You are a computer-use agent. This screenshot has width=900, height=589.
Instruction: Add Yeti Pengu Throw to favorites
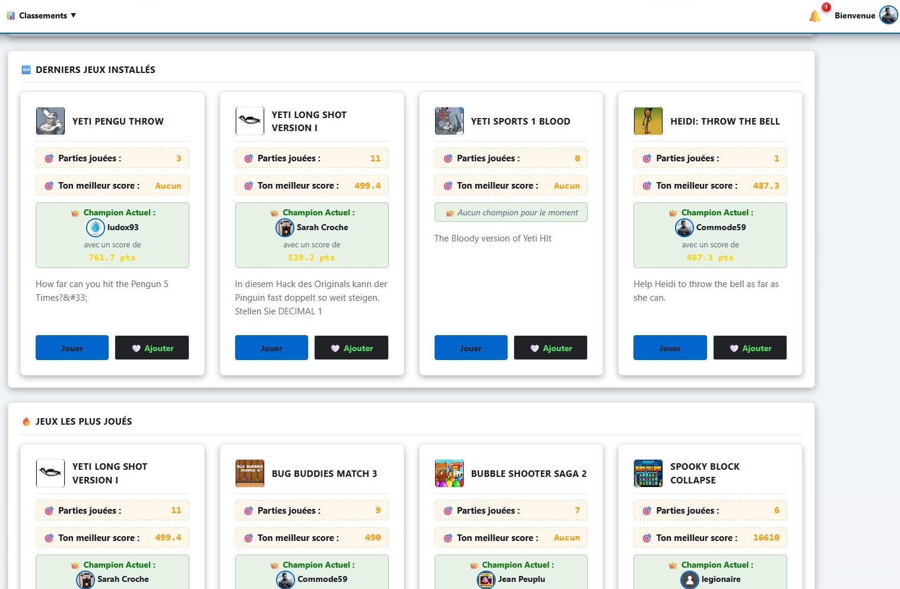coord(152,348)
